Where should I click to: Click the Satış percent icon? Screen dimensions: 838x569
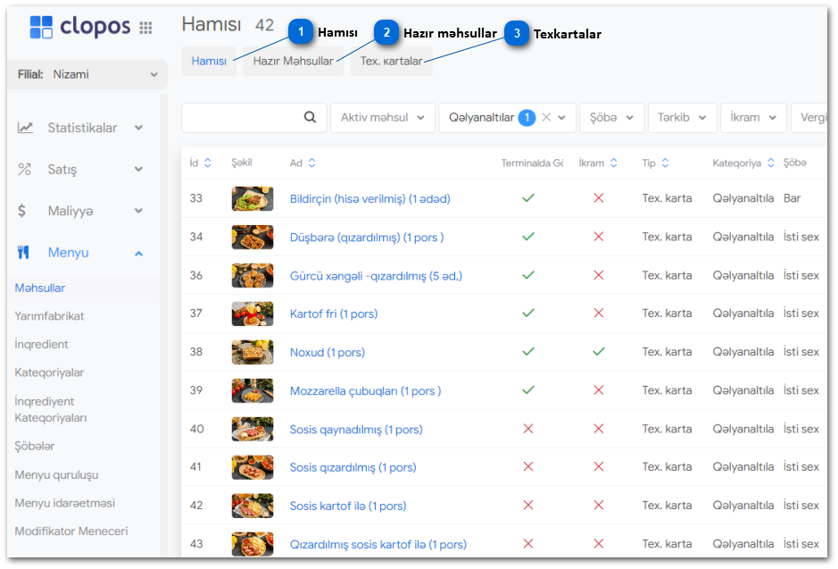tap(25, 170)
